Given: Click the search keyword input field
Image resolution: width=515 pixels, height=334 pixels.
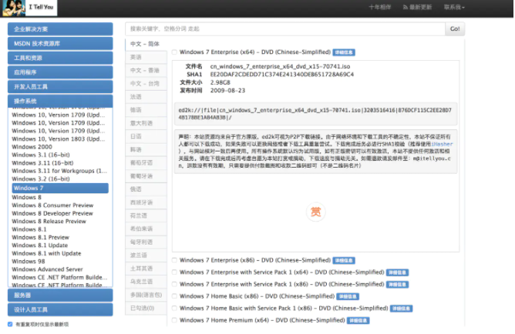Looking at the screenshot, I should pos(284,29).
